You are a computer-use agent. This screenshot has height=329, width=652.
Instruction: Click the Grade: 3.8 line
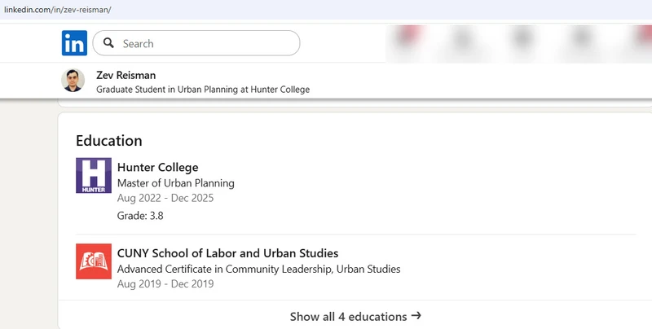click(x=140, y=216)
